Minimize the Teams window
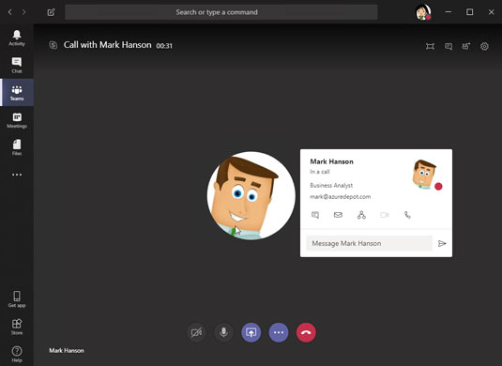The height and width of the screenshot is (366, 502). (449, 12)
